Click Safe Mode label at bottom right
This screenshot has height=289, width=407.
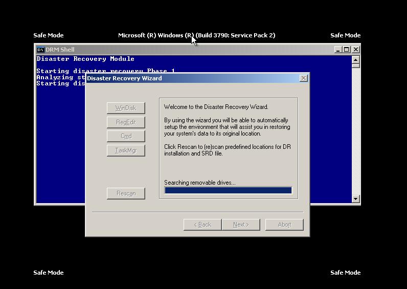346,273
